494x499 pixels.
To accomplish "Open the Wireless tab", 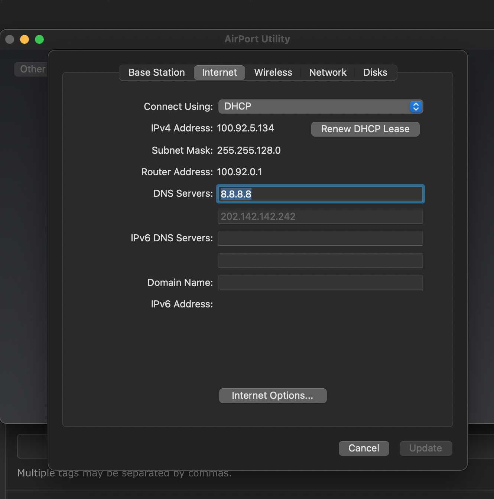I will click(273, 72).
